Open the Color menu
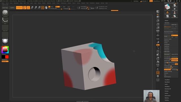 pos(11,3)
